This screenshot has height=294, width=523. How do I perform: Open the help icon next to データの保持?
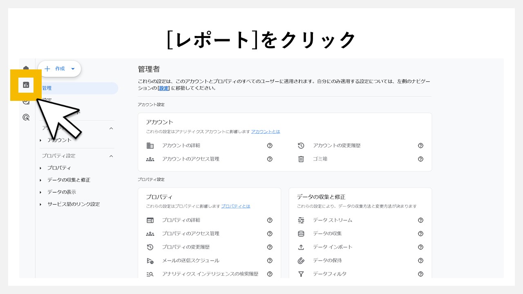tap(420, 260)
